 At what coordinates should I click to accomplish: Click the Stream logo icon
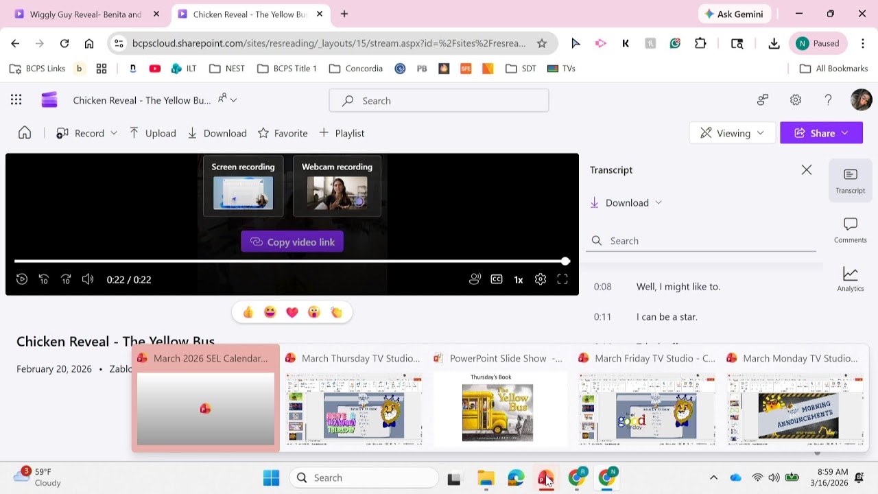(x=49, y=100)
